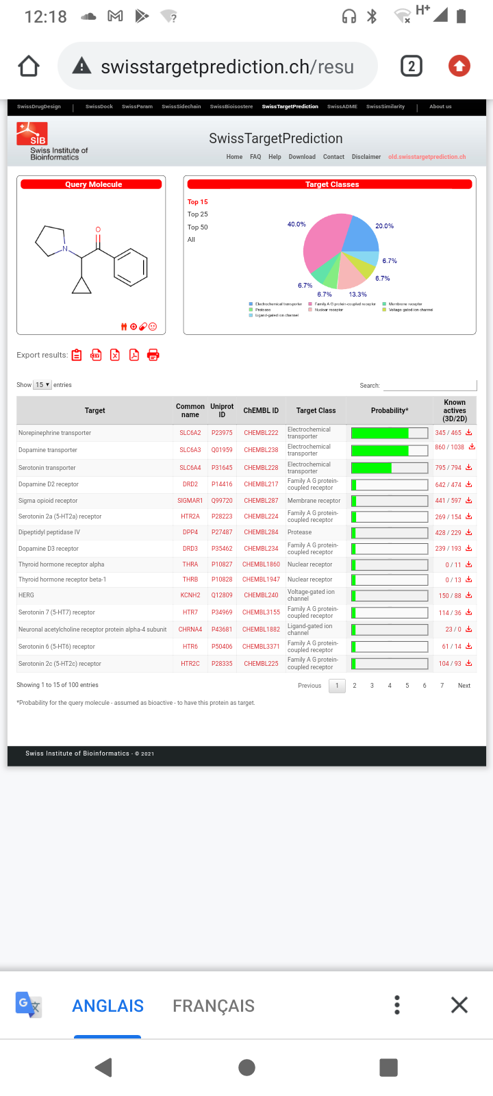The image size is (493, 1096).
Task: Tap the browser home icon
Action: 29,66
